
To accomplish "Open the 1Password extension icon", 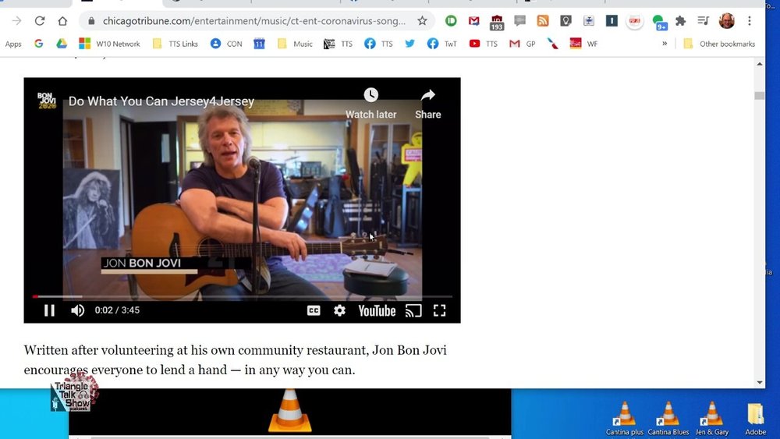I will point(612,21).
